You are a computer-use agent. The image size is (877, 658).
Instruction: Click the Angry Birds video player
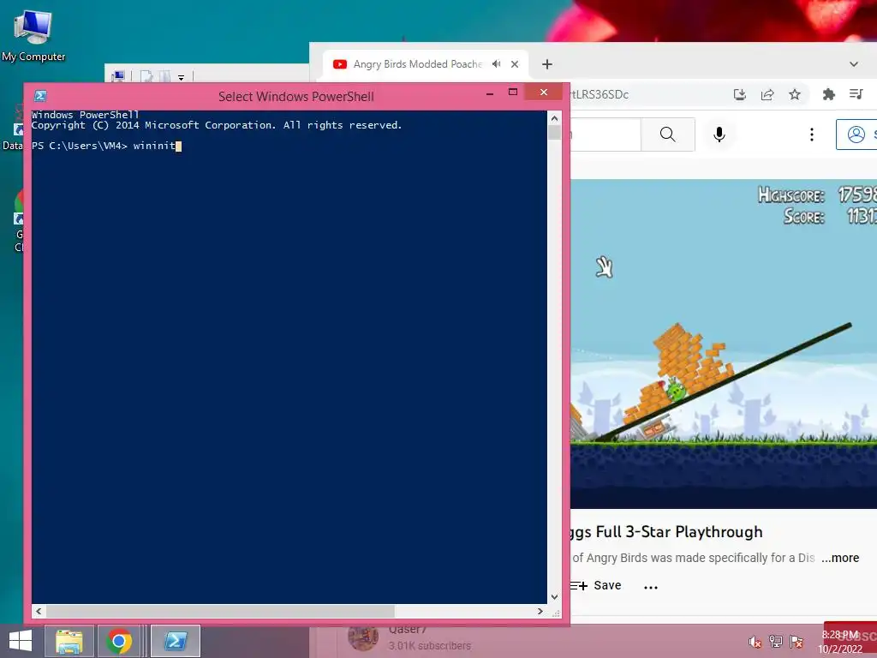724,344
